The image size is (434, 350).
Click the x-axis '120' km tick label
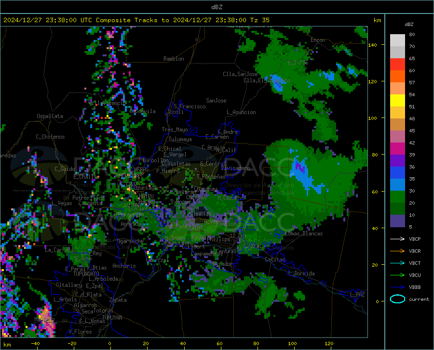[329, 343]
